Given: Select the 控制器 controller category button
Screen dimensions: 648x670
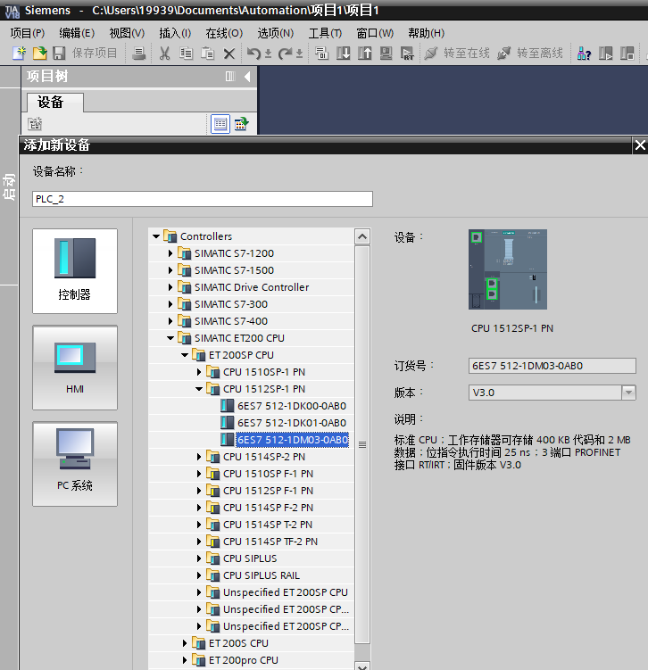Looking at the screenshot, I should click(x=75, y=271).
